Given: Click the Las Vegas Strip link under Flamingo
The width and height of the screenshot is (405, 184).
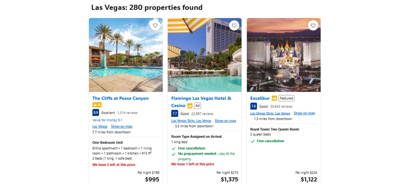Looking at the screenshot, I should [191, 121].
